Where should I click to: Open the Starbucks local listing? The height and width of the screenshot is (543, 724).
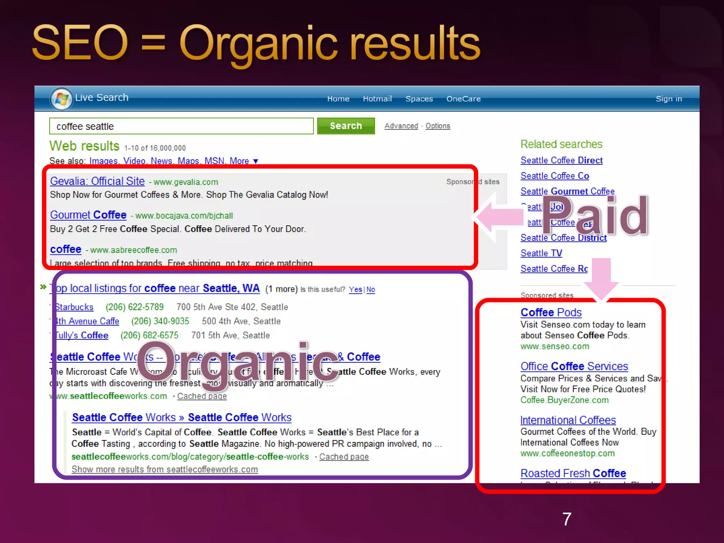pyautogui.click(x=75, y=307)
